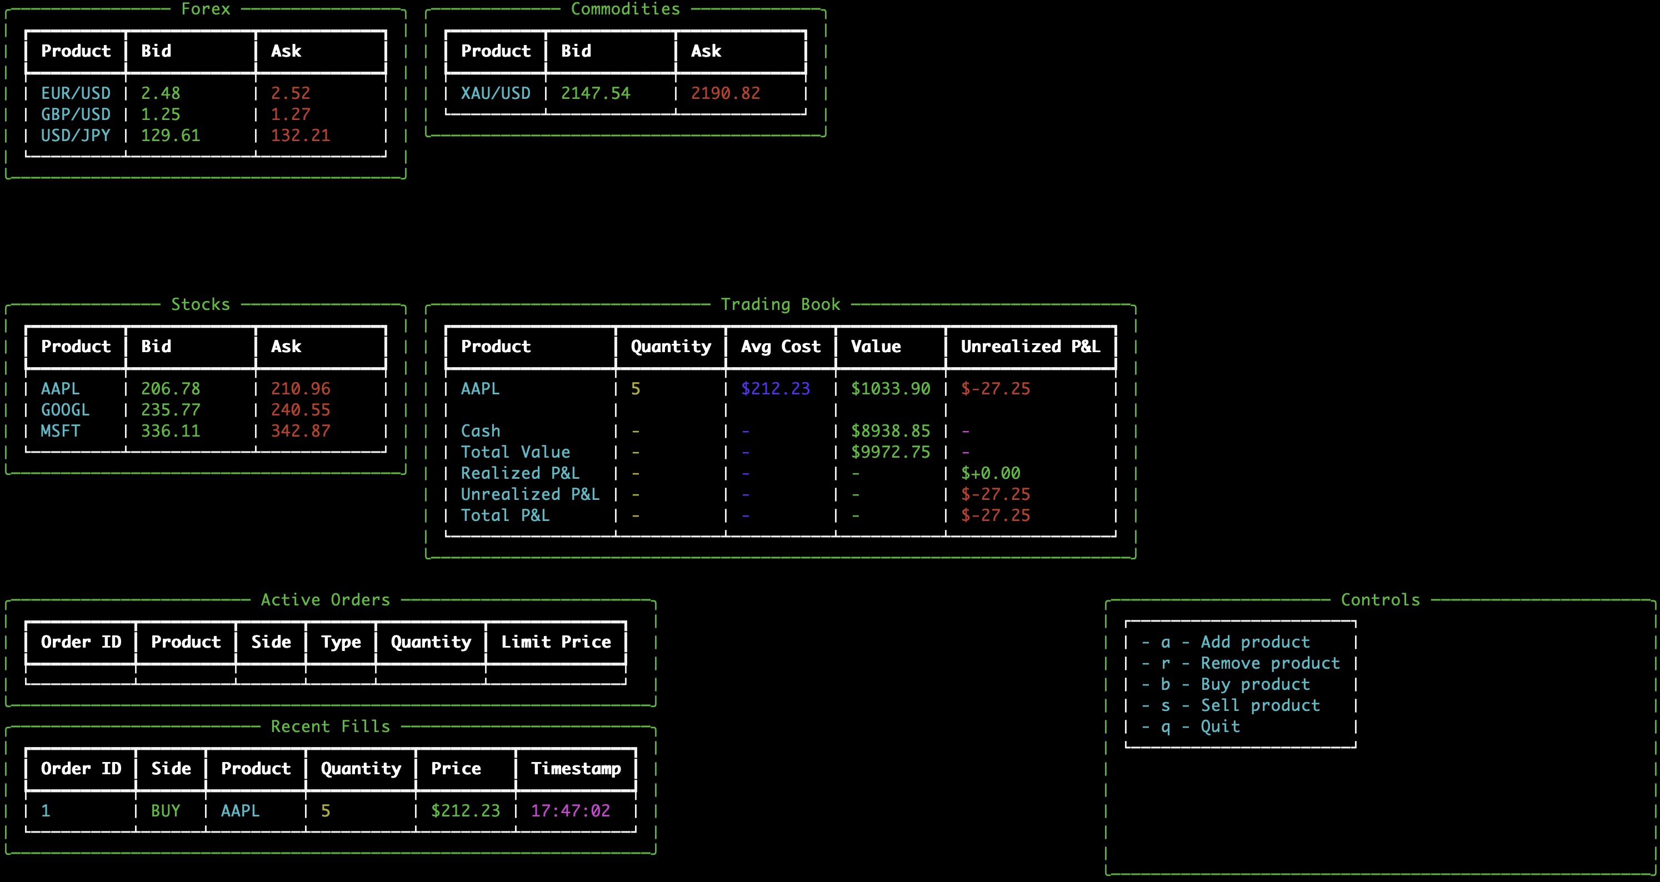This screenshot has width=1660, height=882.
Task: Select the fill timestamp 17:47:02
Action: coord(571,811)
